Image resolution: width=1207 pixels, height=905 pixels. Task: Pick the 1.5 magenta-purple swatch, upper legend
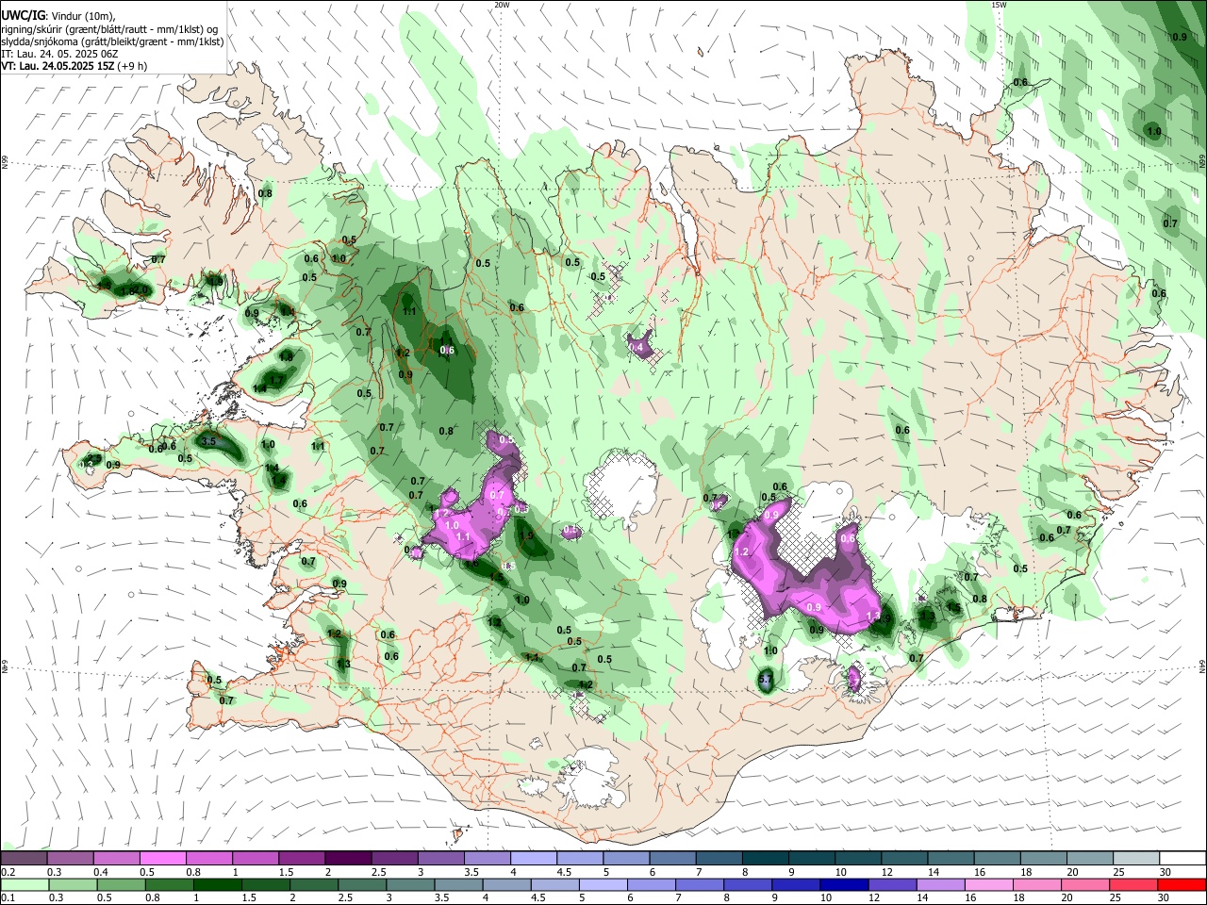302,858
